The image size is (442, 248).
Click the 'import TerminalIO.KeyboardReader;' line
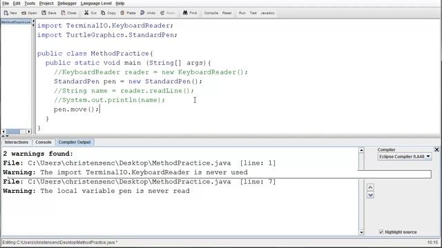105,25
